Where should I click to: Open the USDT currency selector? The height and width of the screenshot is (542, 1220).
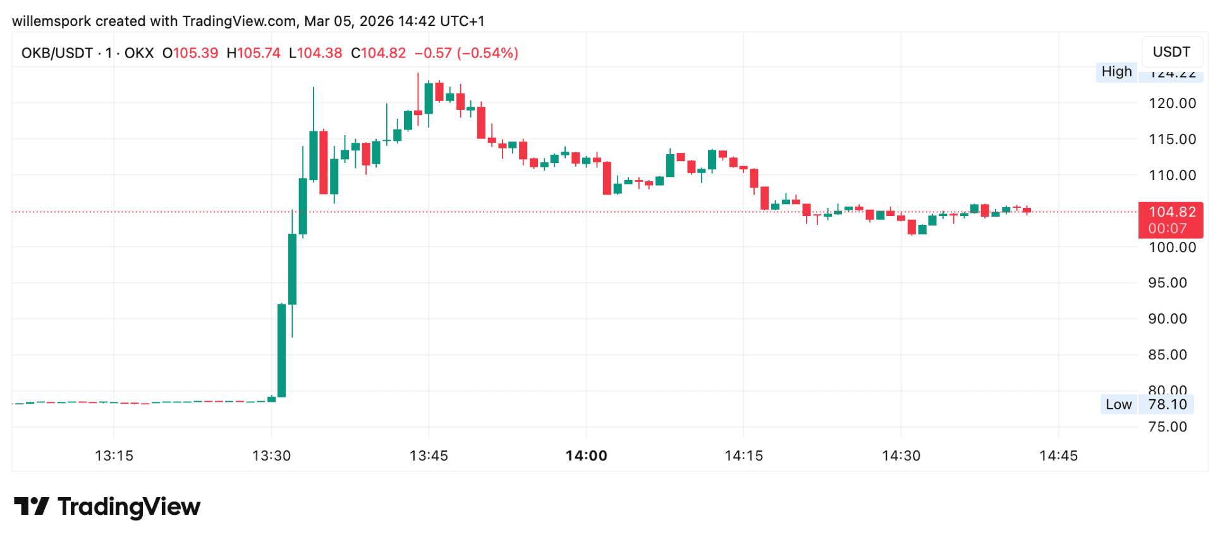click(1171, 52)
